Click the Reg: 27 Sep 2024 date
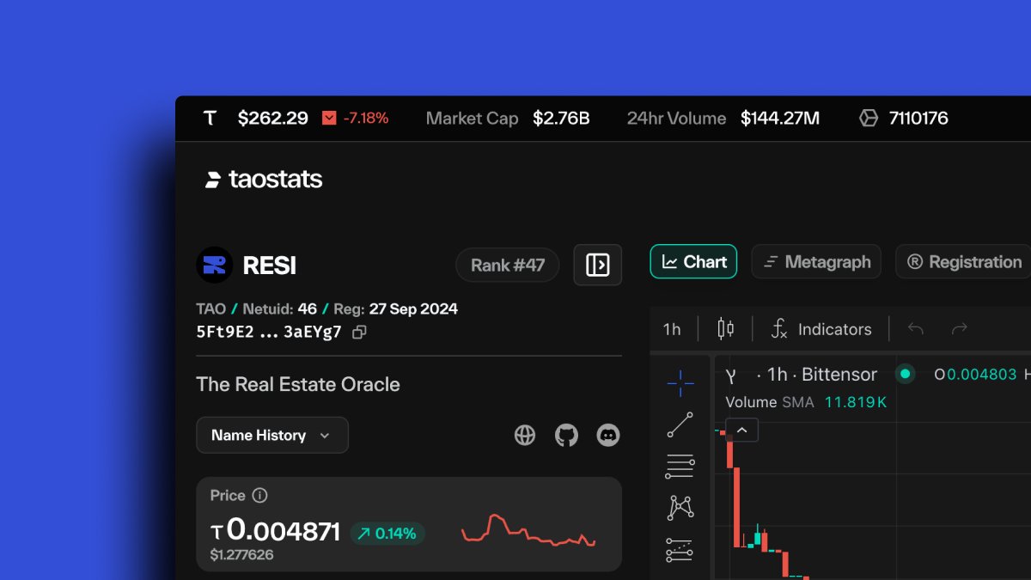The height and width of the screenshot is (580, 1031). pos(396,308)
